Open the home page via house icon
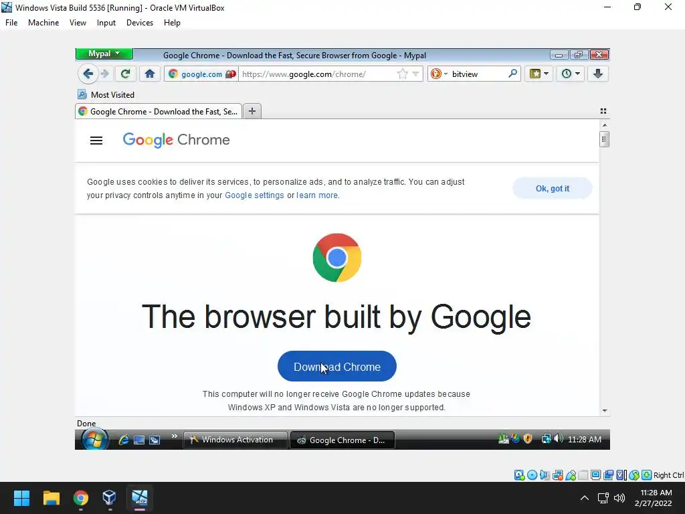The image size is (685, 514). tap(150, 74)
